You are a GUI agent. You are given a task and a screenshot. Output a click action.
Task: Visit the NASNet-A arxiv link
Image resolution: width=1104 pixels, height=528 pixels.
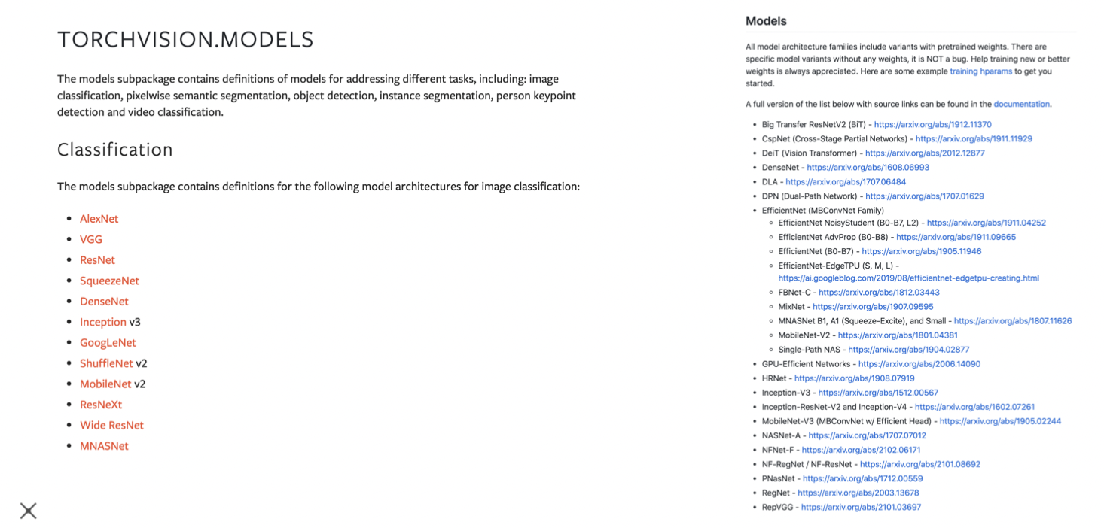click(x=867, y=435)
